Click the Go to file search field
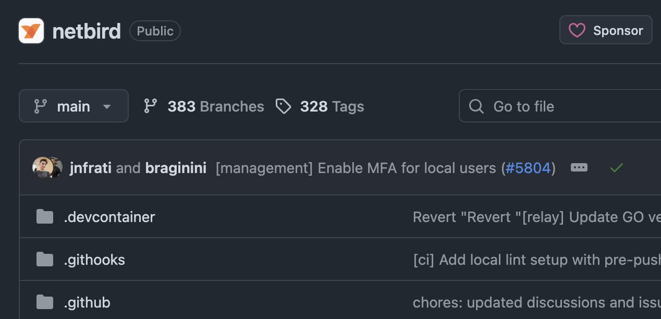 560,106
